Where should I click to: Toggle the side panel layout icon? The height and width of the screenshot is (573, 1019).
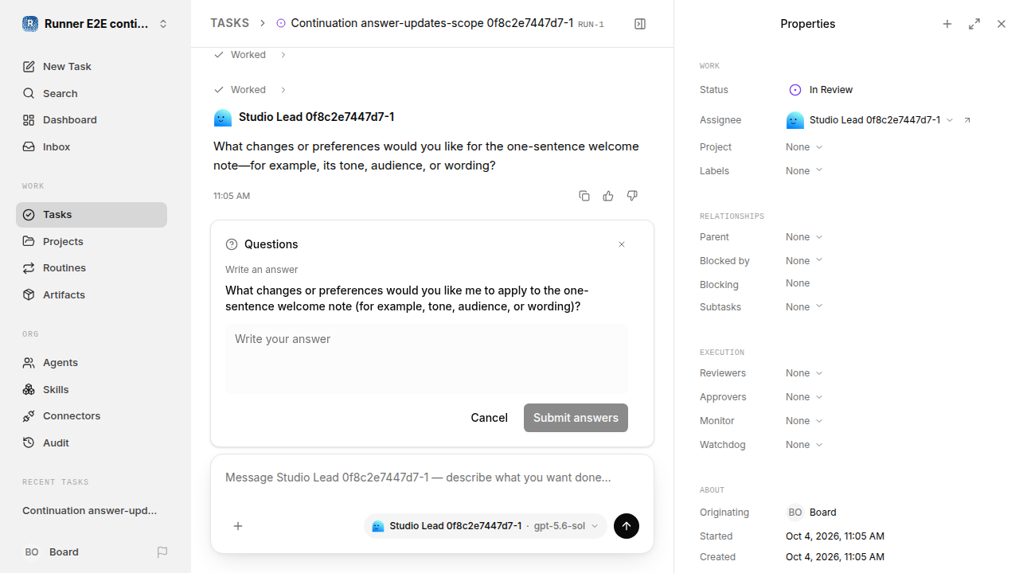[640, 24]
